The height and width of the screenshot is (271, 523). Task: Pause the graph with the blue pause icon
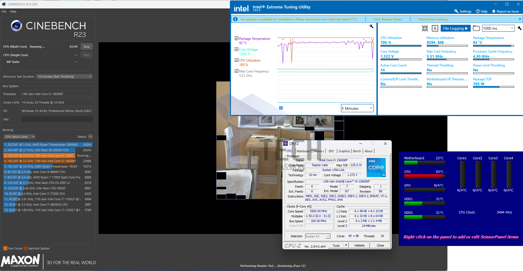(x=281, y=108)
